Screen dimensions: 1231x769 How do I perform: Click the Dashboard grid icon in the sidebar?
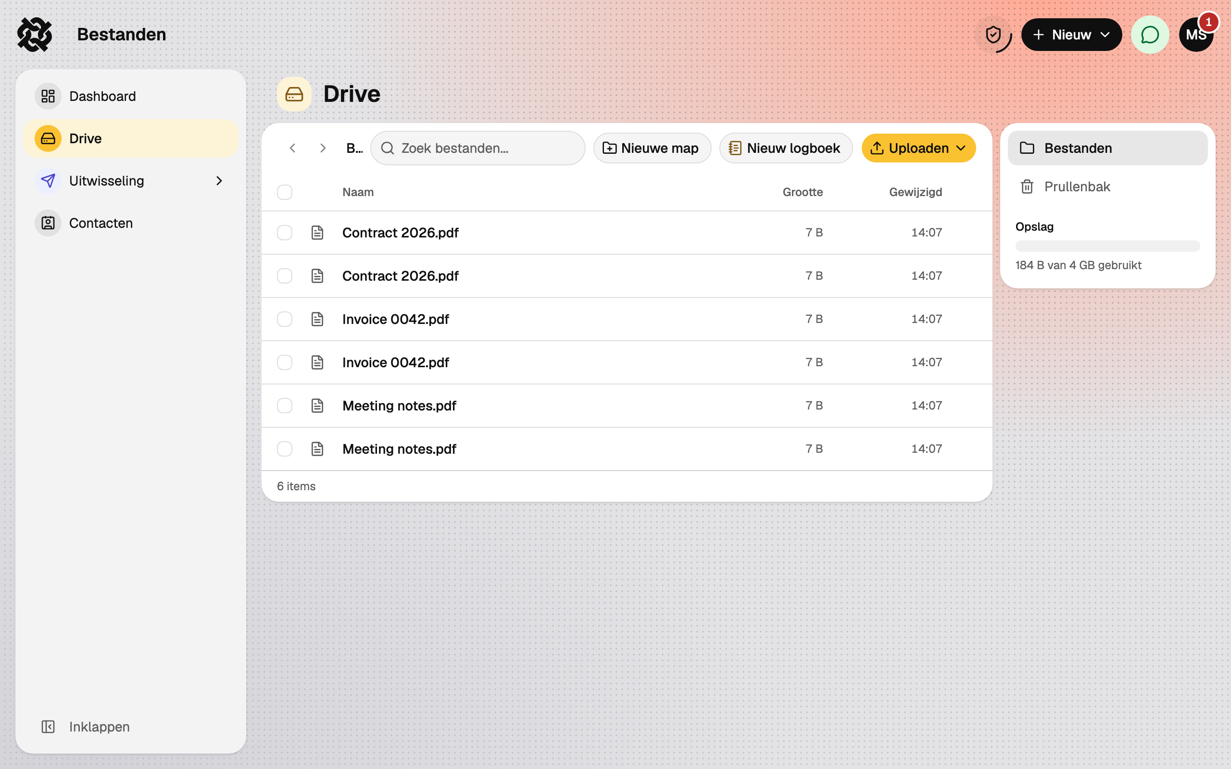pyautogui.click(x=48, y=96)
